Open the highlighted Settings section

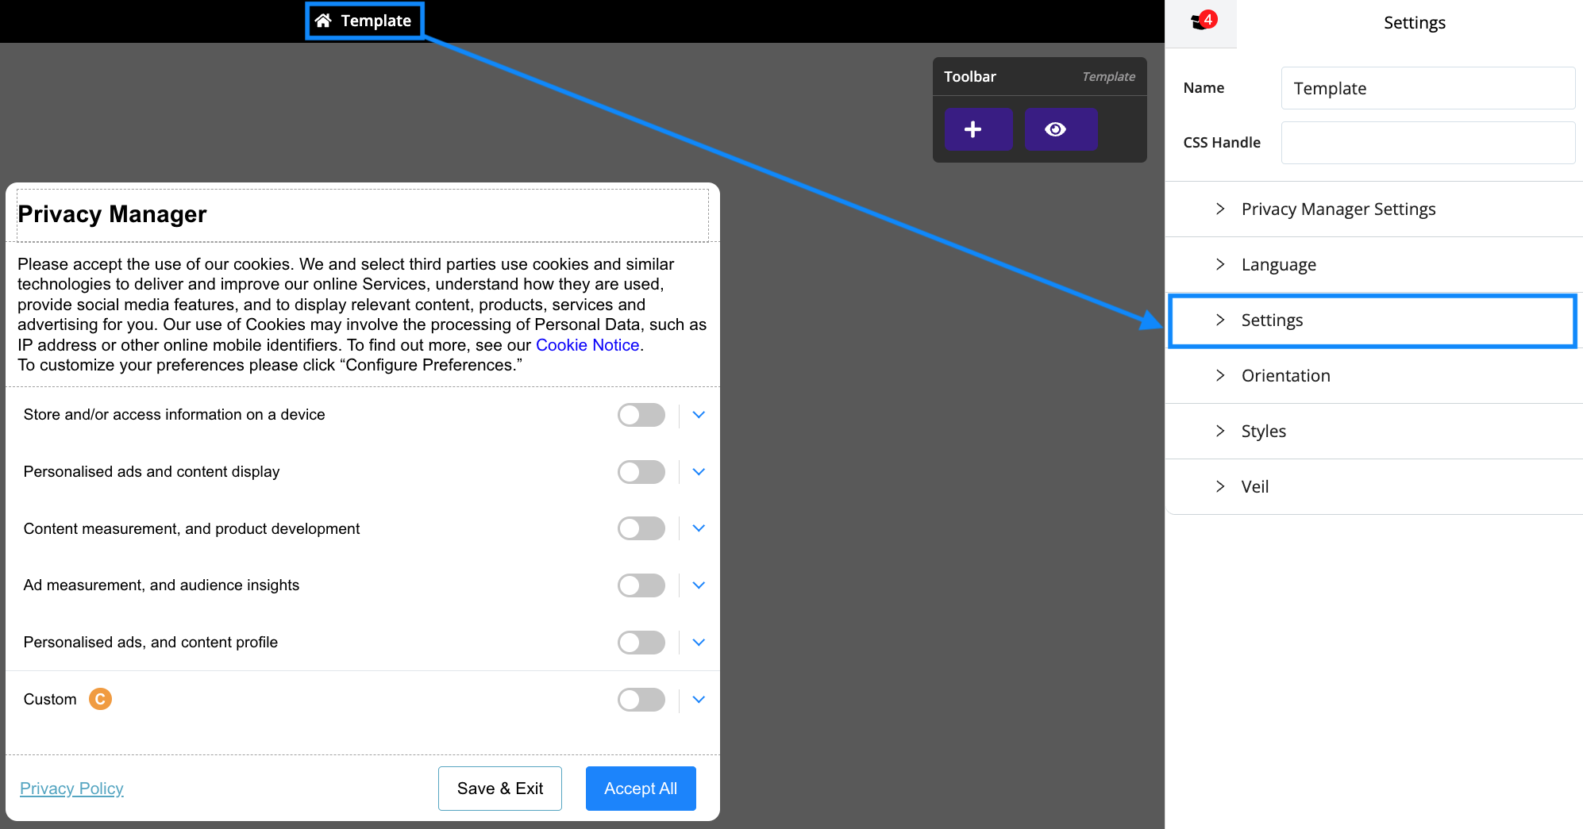(x=1272, y=320)
